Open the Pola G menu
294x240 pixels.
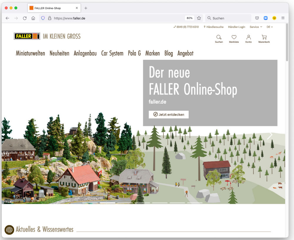(134, 53)
